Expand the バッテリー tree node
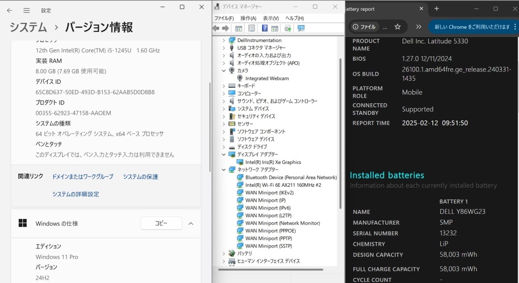This screenshot has width=519, height=283. tap(224, 254)
